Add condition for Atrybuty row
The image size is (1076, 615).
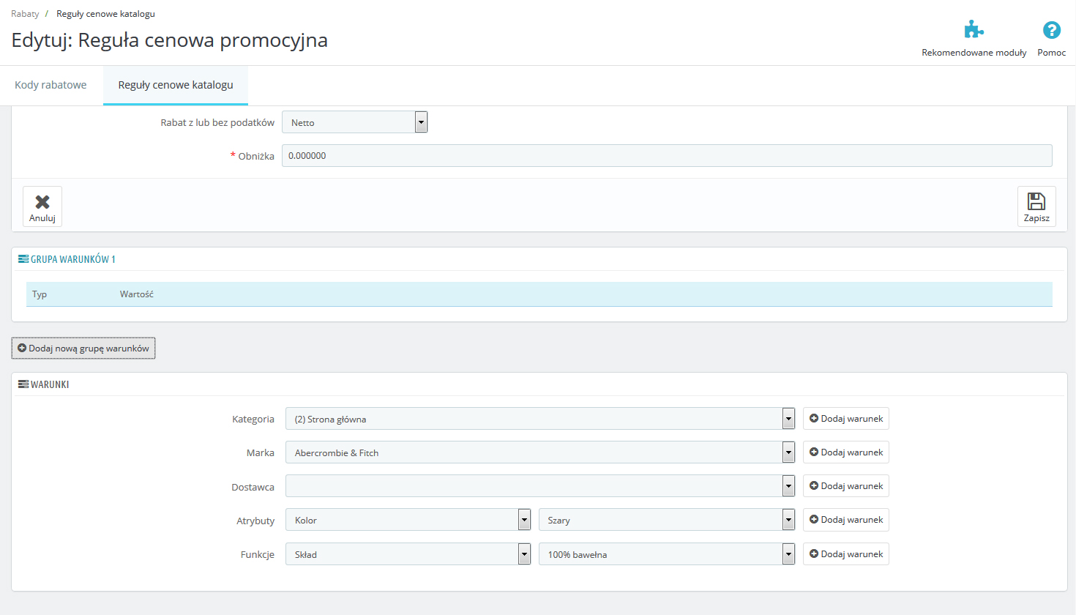pos(845,520)
